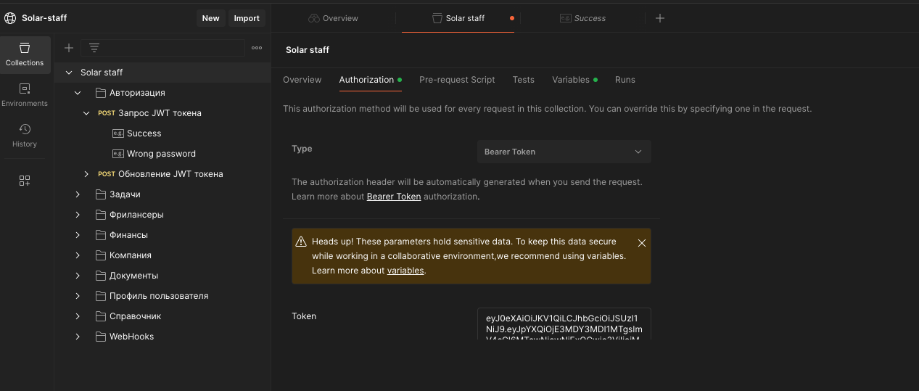
Task: Dismiss the Heads up warning banner
Action: pyautogui.click(x=641, y=243)
